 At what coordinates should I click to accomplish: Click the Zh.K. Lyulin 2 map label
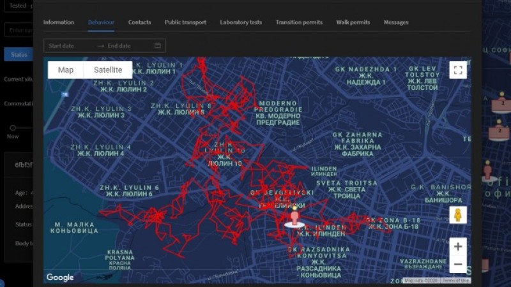123,86
